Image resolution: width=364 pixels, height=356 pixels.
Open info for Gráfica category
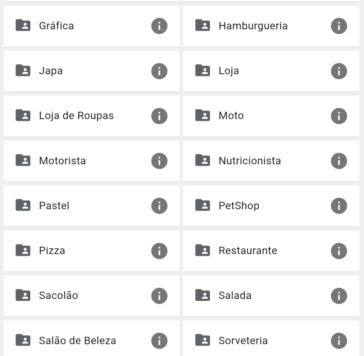pos(159,26)
